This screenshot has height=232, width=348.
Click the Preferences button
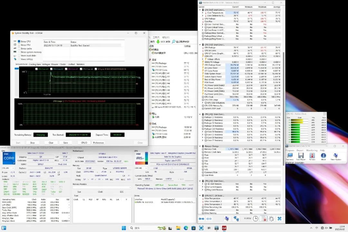[98, 143]
